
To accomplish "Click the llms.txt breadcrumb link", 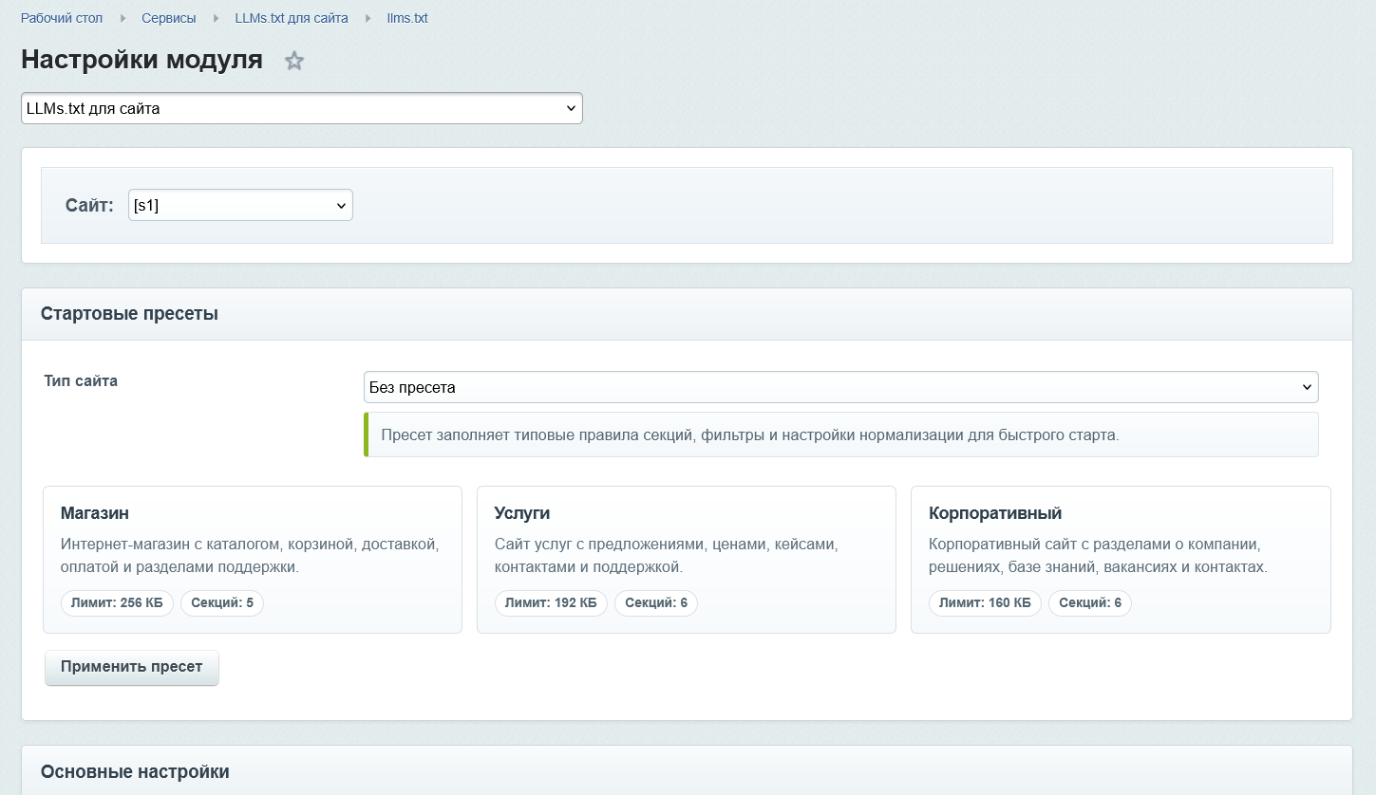I will click(407, 18).
